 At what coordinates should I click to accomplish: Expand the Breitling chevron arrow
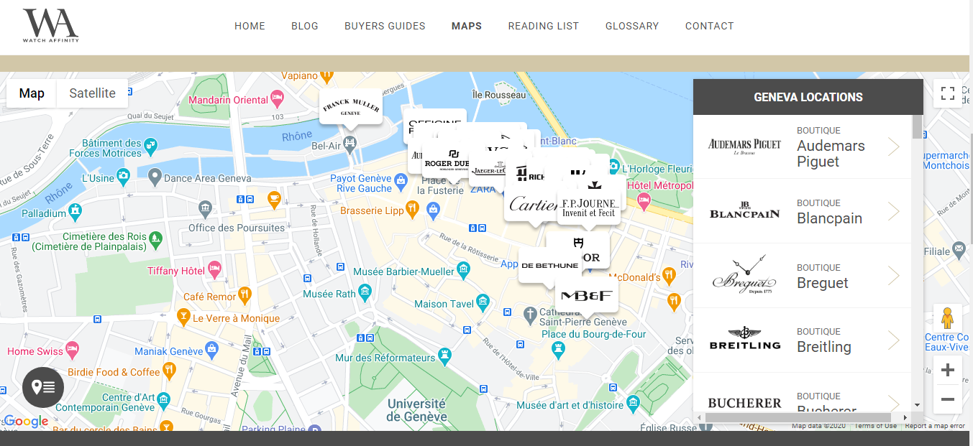(894, 340)
